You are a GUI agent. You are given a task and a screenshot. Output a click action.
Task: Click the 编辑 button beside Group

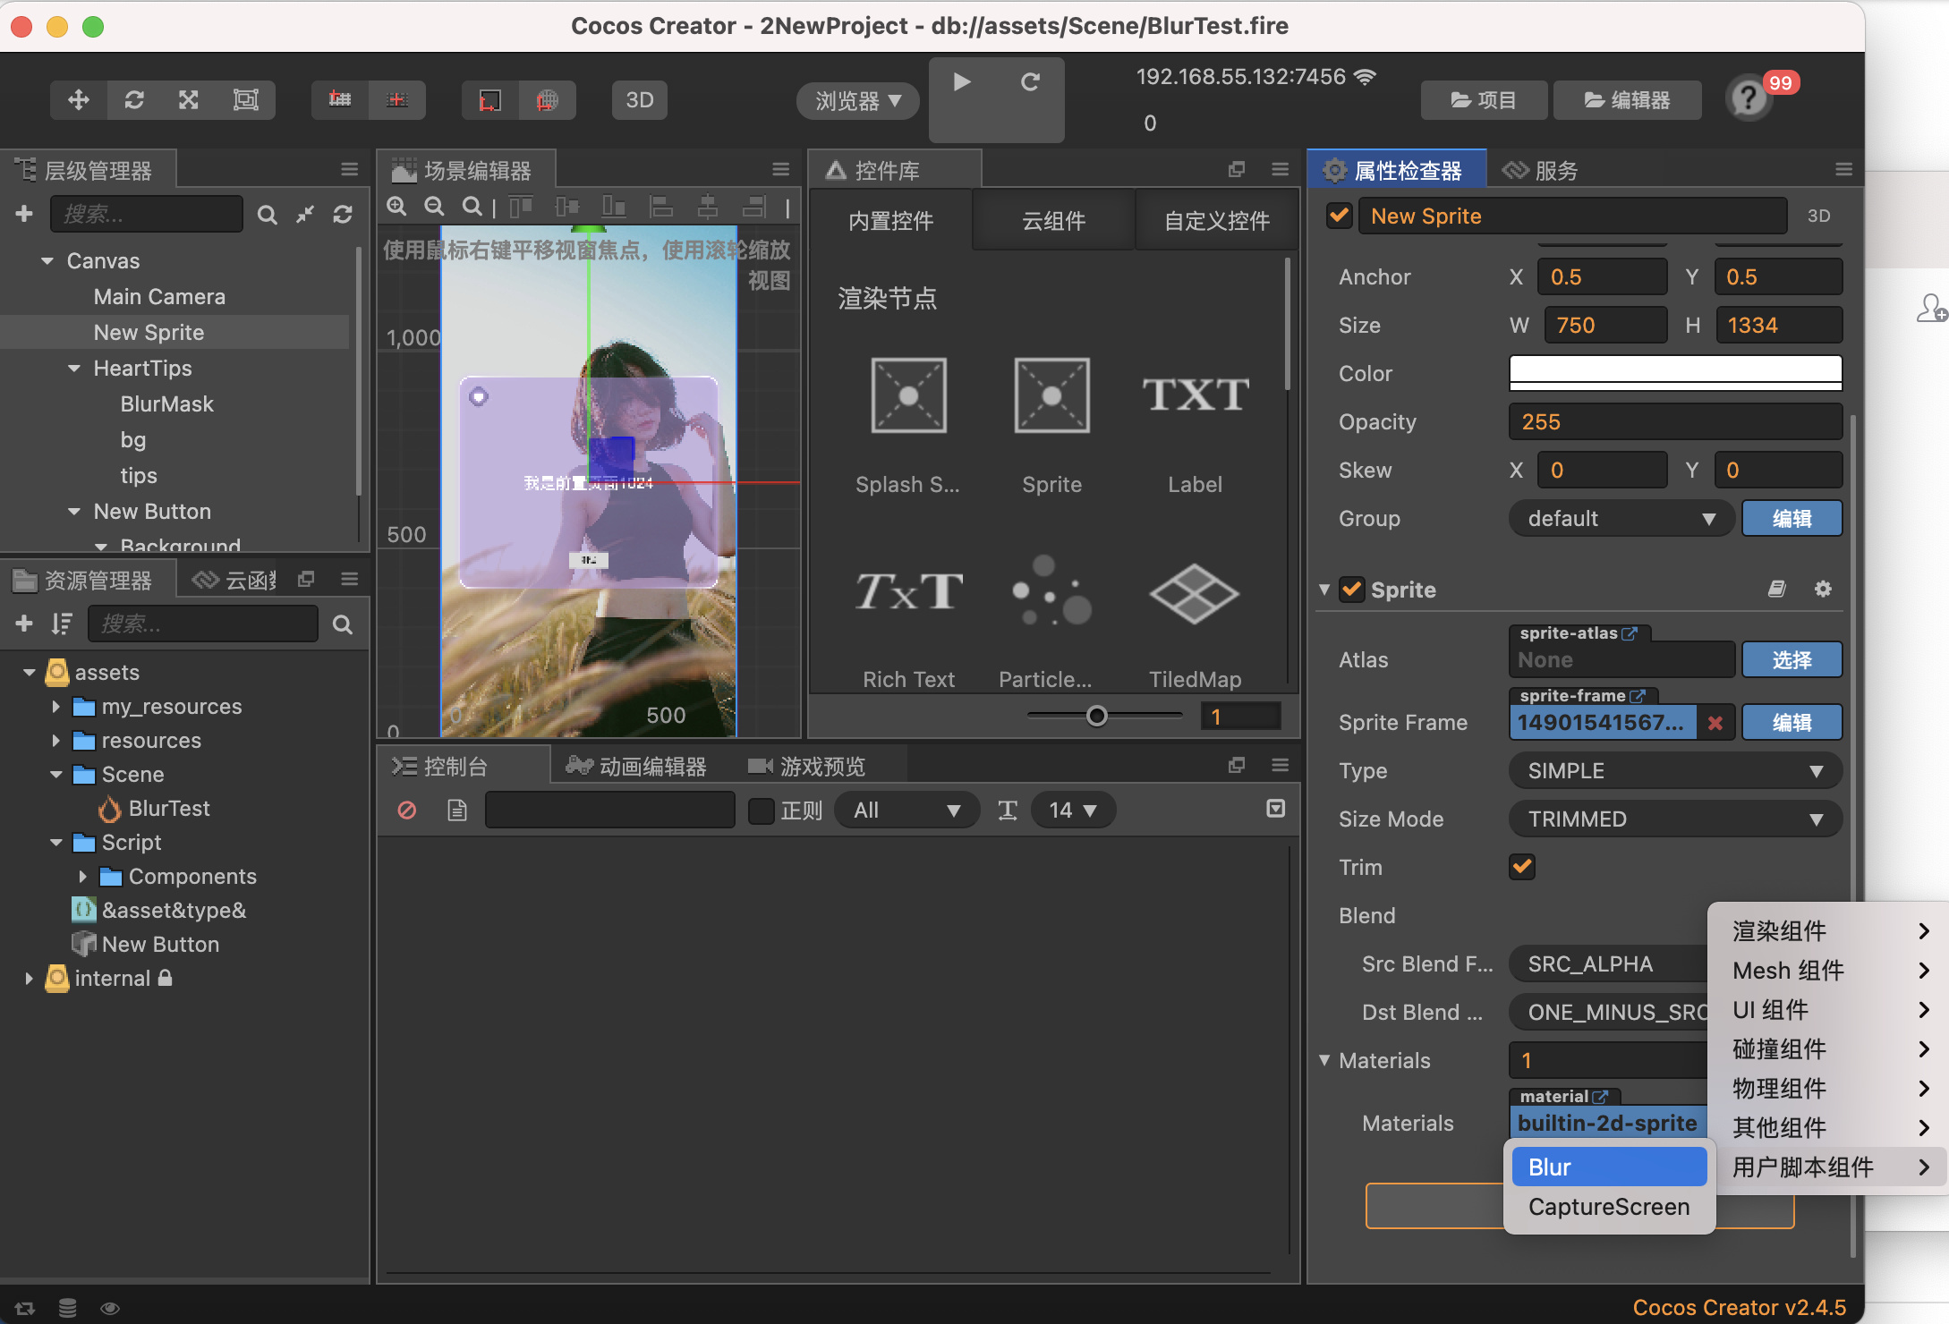1792,519
